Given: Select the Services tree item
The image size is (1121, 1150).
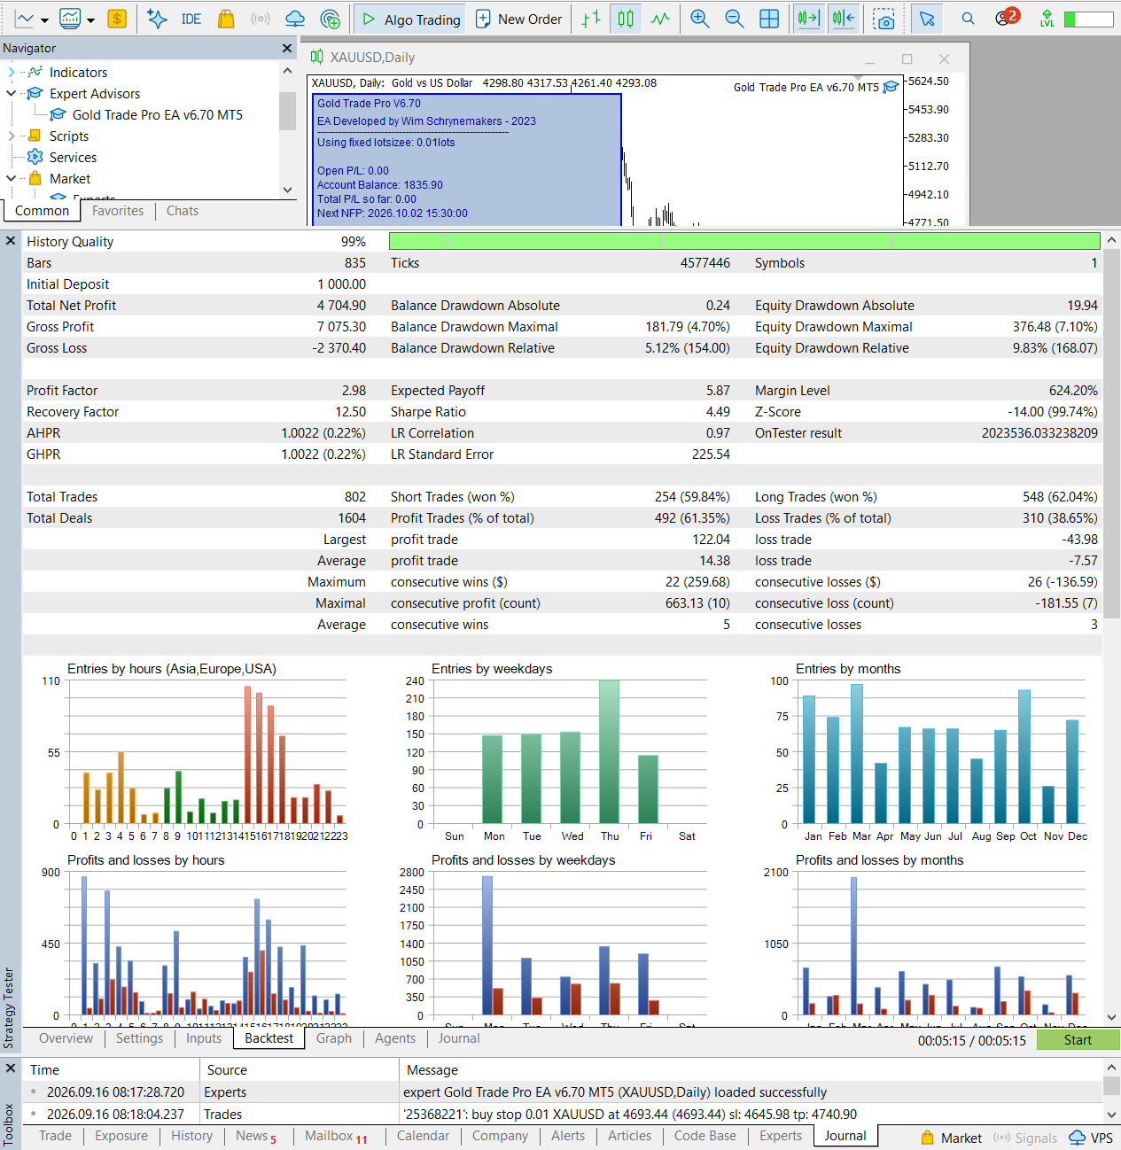Looking at the screenshot, I should coord(73,158).
